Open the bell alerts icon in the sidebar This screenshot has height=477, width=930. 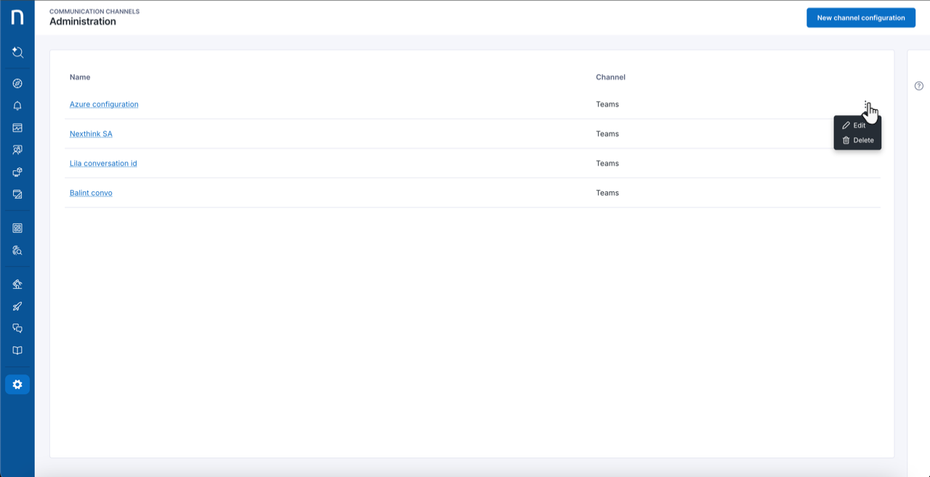point(17,105)
